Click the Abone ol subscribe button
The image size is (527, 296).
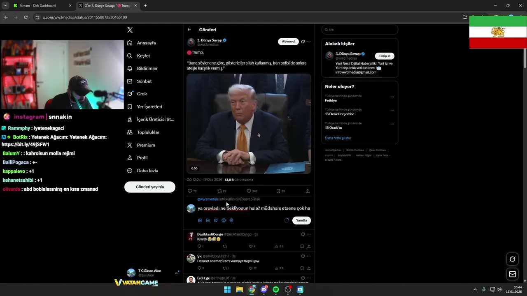288,42
